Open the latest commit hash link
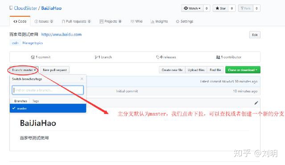Screen dimensions: 285x165 [228, 81]
